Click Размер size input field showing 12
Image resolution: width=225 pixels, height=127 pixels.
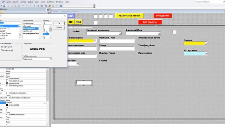47,23
